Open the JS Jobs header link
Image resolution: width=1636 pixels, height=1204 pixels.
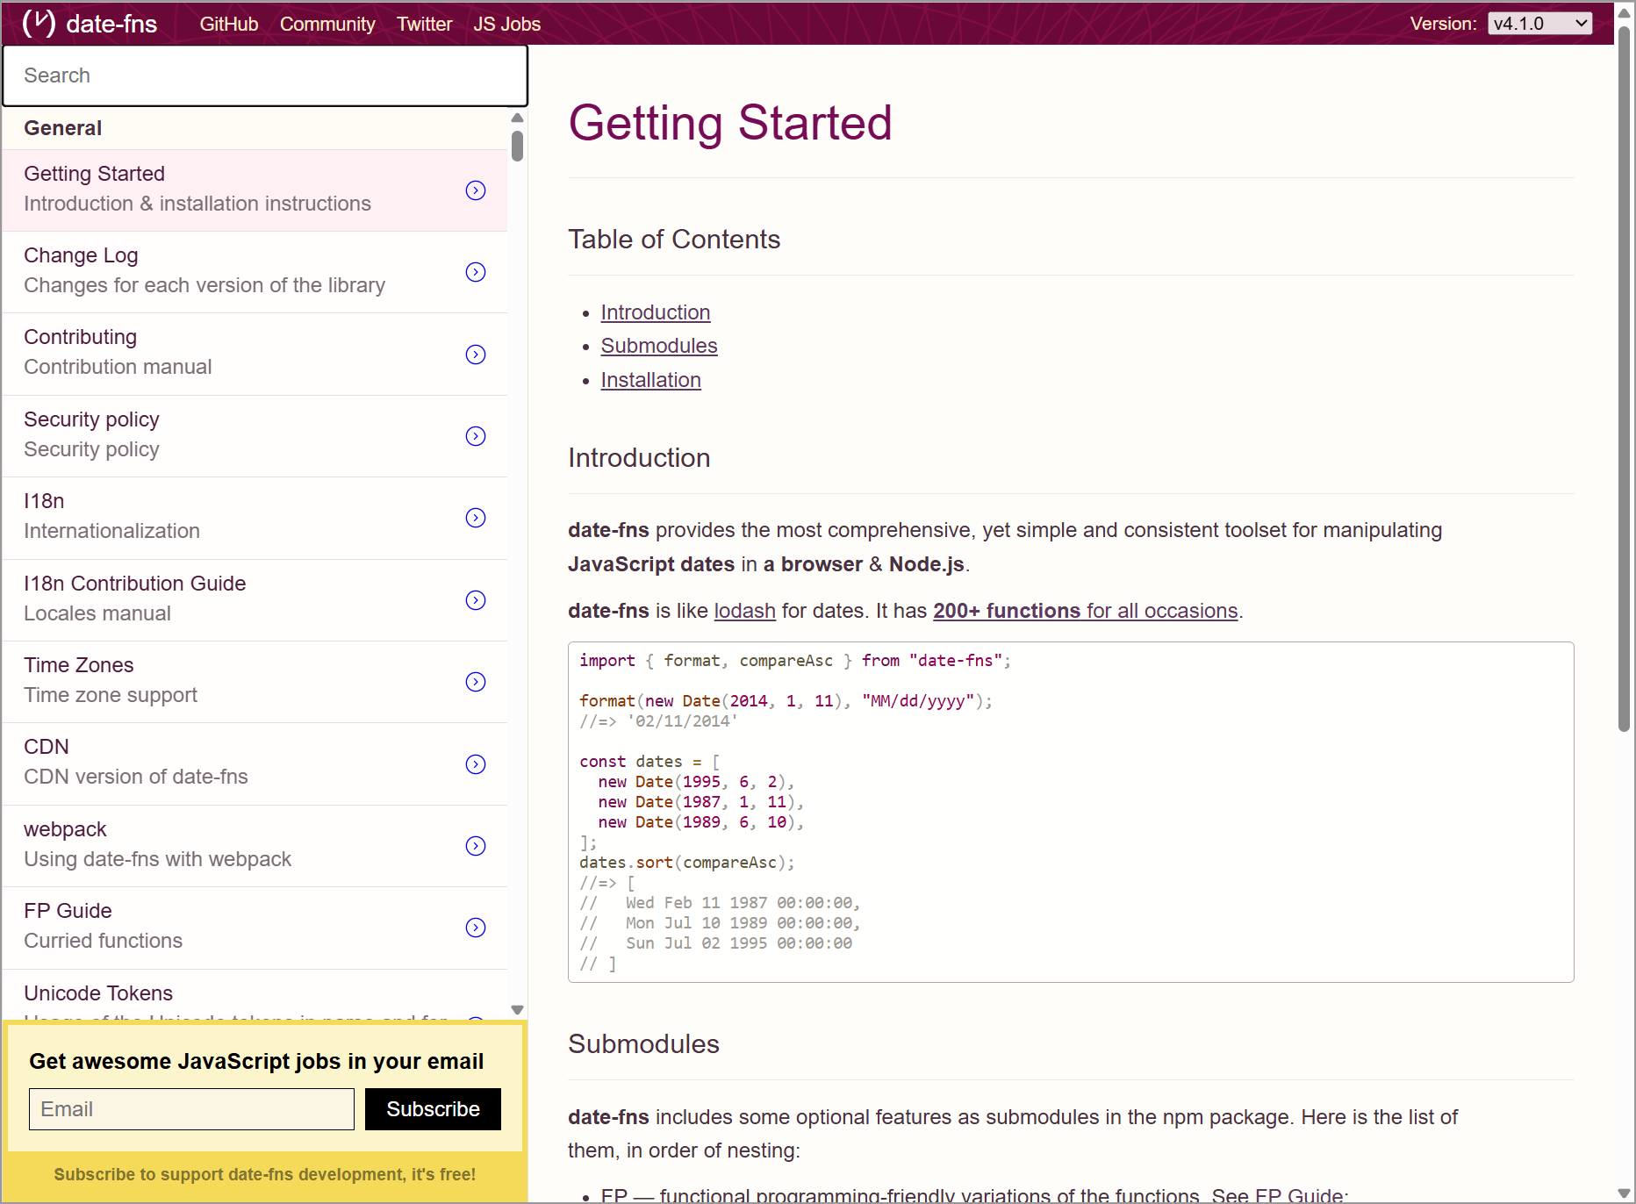[x=507, y=25]
